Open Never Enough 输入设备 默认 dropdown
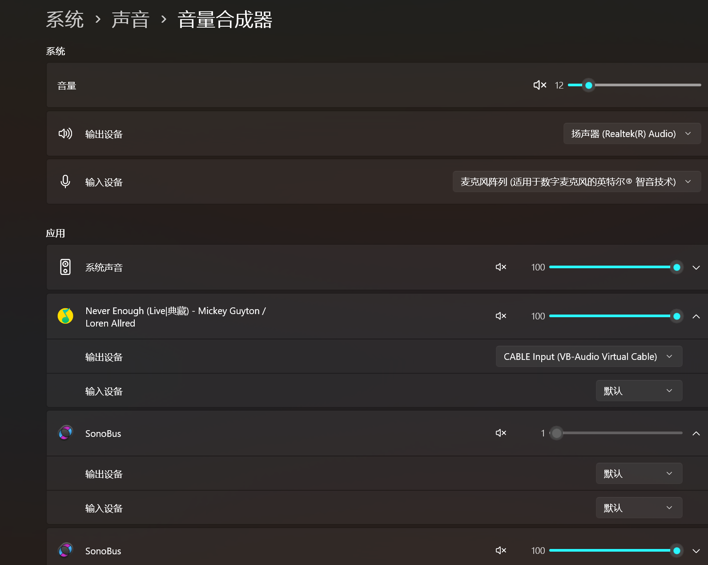Viewport: 708px width, 565px height. (639, 391)
